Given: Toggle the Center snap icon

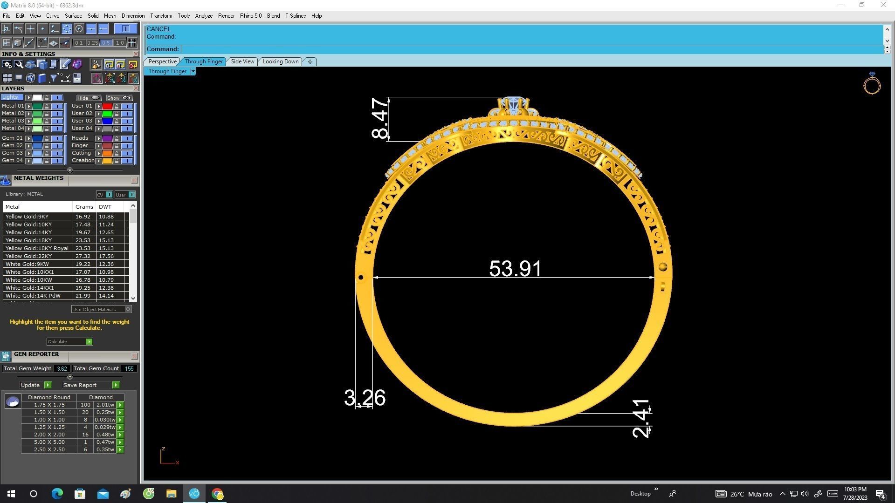Looking at the screenshot, I should coord(79,29).
